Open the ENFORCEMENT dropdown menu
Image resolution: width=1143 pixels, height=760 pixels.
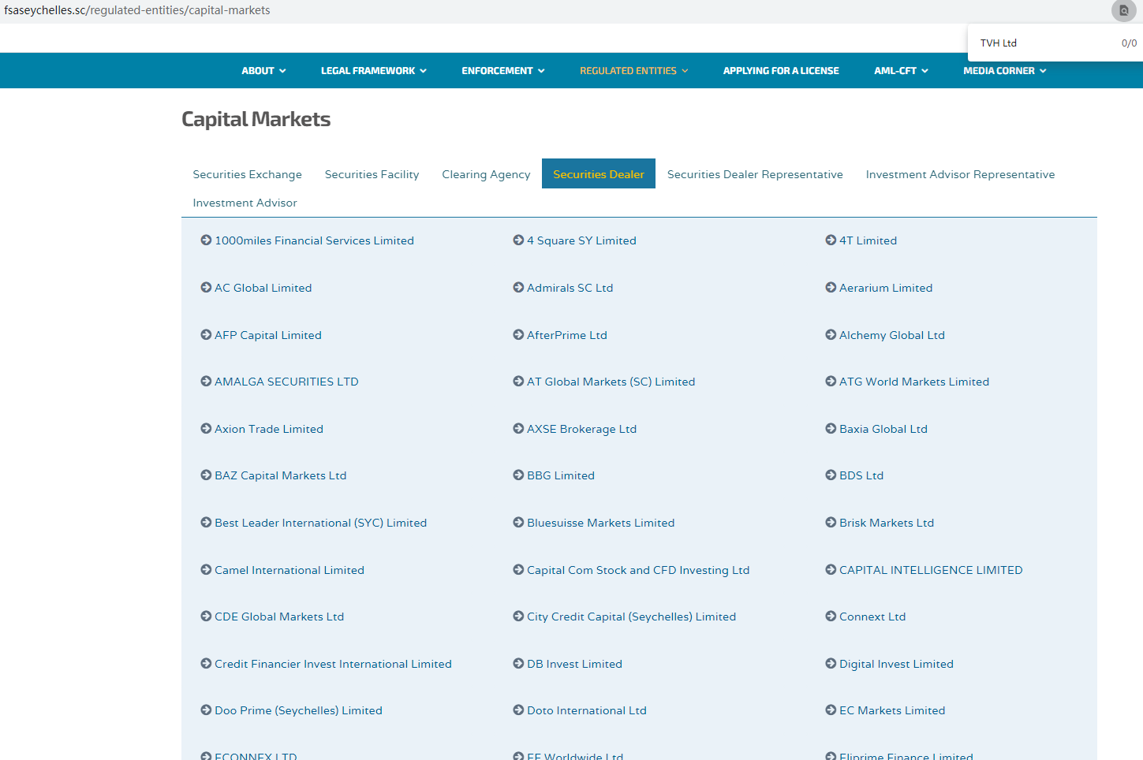click(x=503, y=71)
